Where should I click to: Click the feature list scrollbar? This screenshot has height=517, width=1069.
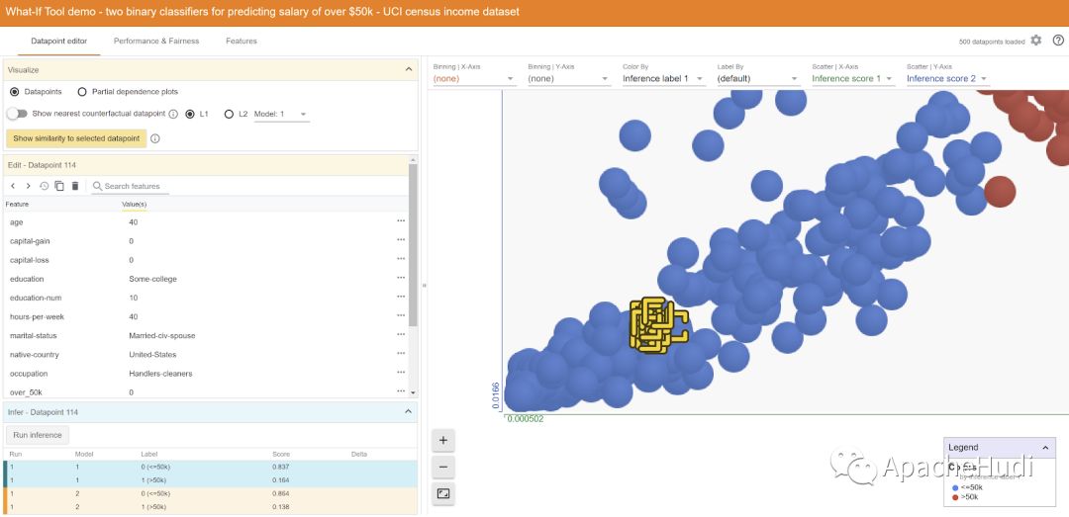pos(412,245)
